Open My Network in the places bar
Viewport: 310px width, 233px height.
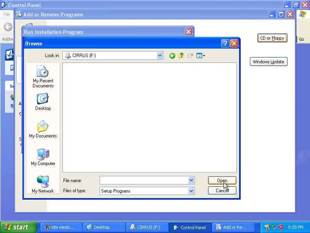click(x=43, y=184)
